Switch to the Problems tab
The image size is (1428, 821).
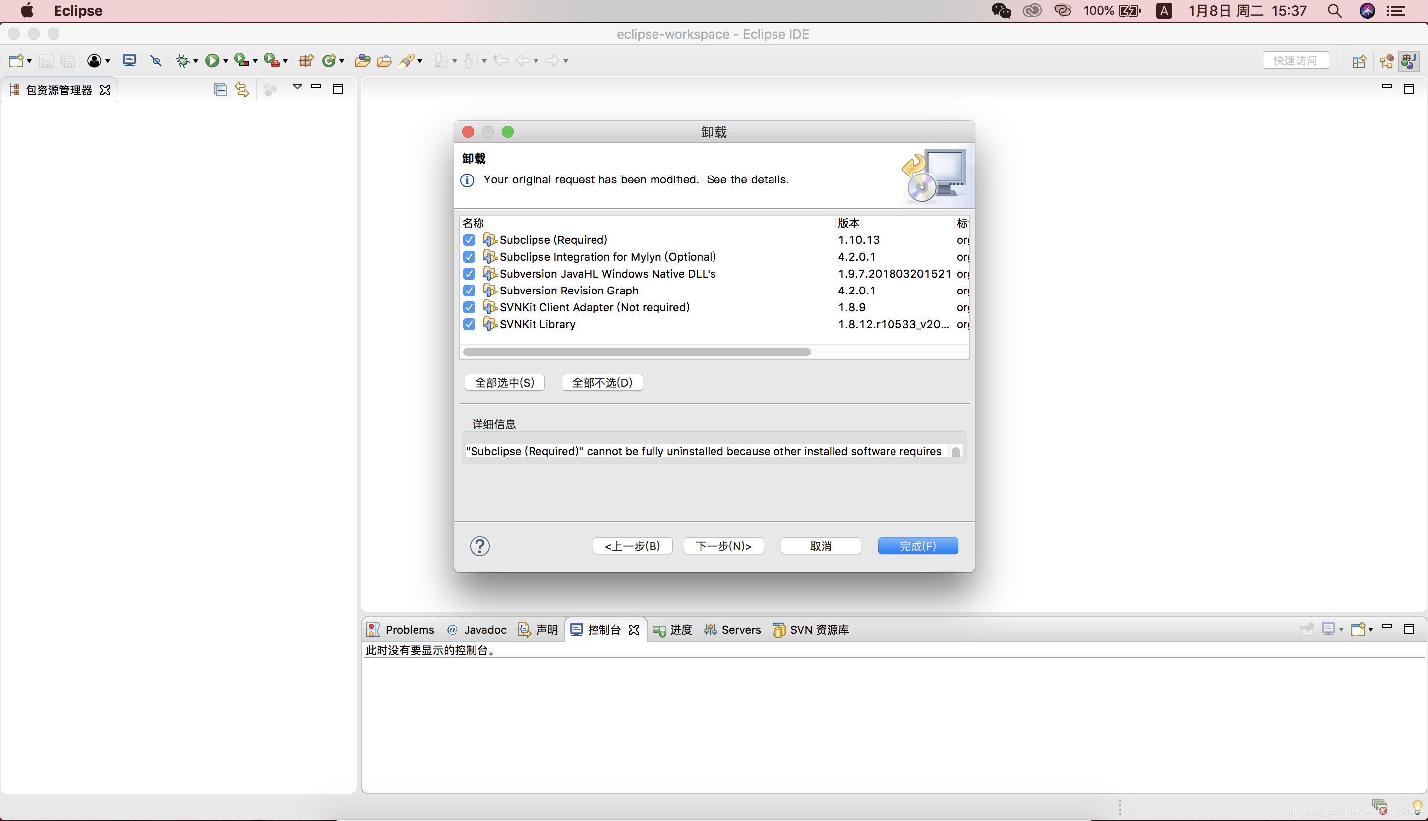pos(401,629)
